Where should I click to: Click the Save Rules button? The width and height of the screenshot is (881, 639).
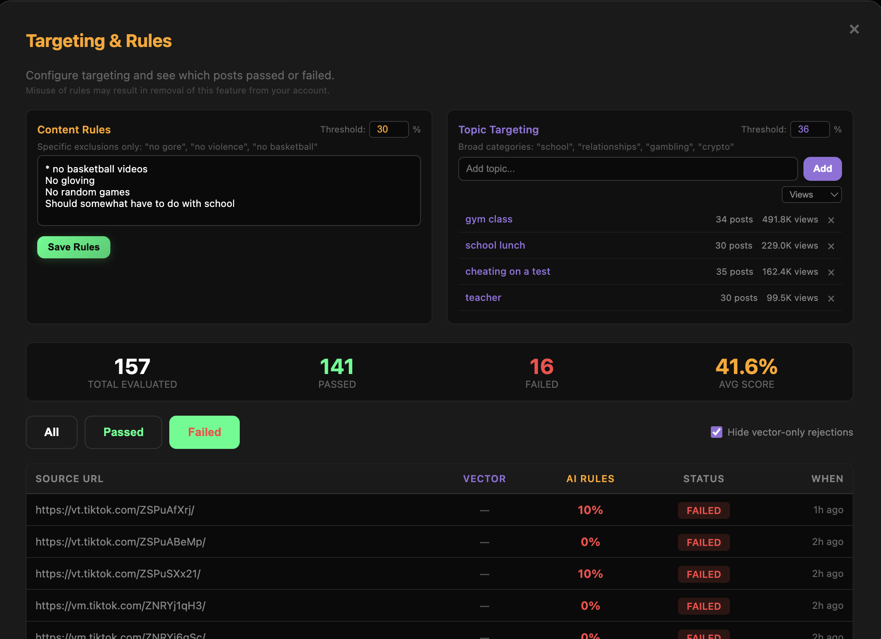pos(74,247)
